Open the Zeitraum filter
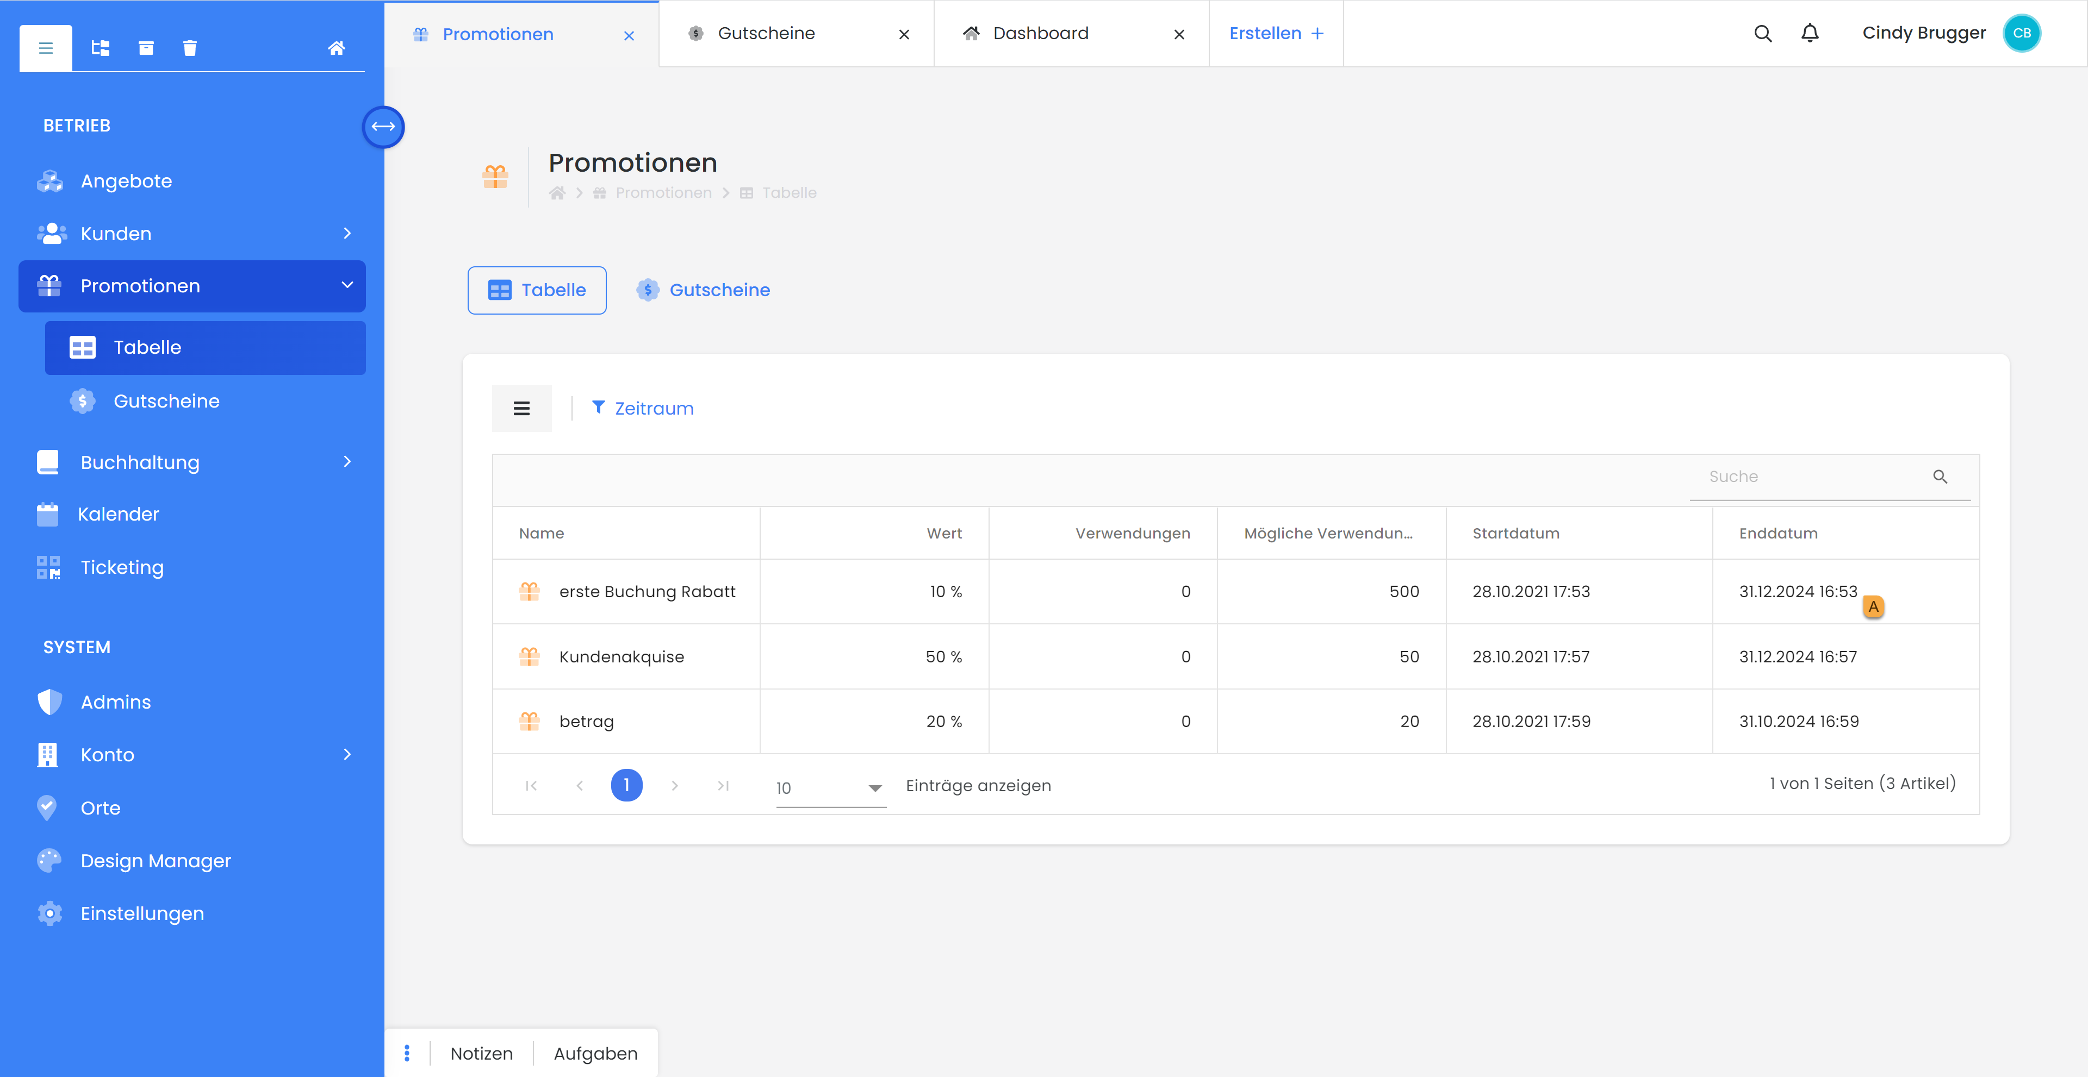 tap(643, 408)
